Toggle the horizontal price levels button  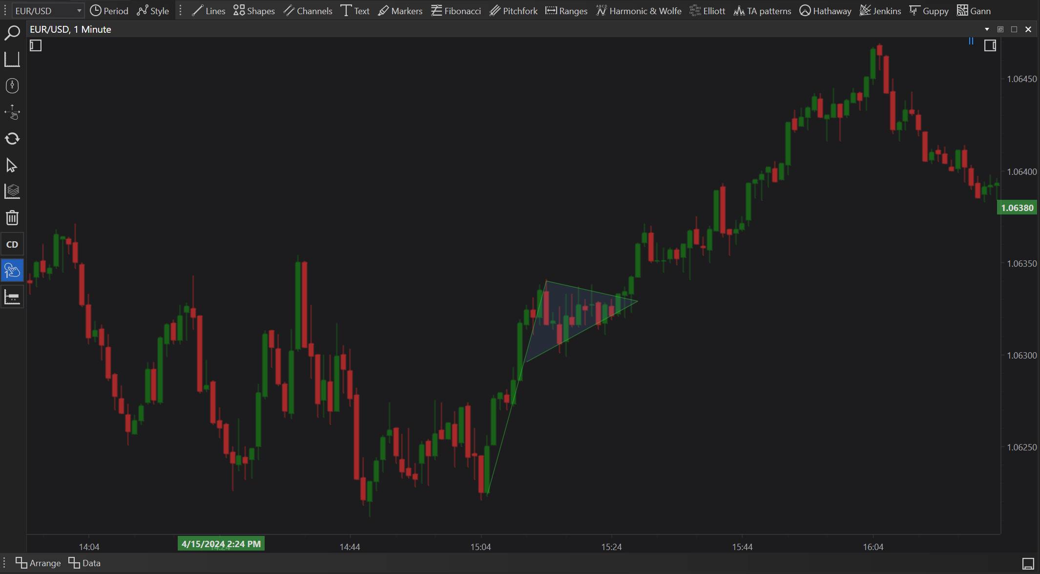click(12, 297)
